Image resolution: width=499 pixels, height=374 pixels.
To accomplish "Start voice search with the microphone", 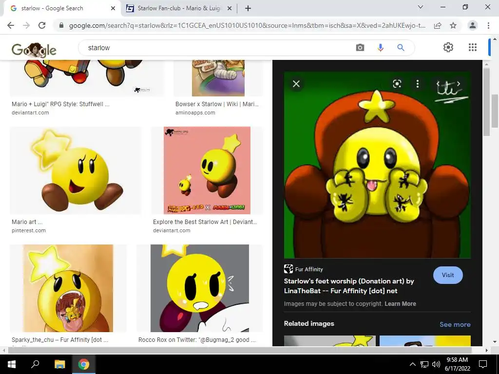I will pyautogui.click(x=380, y=48).
